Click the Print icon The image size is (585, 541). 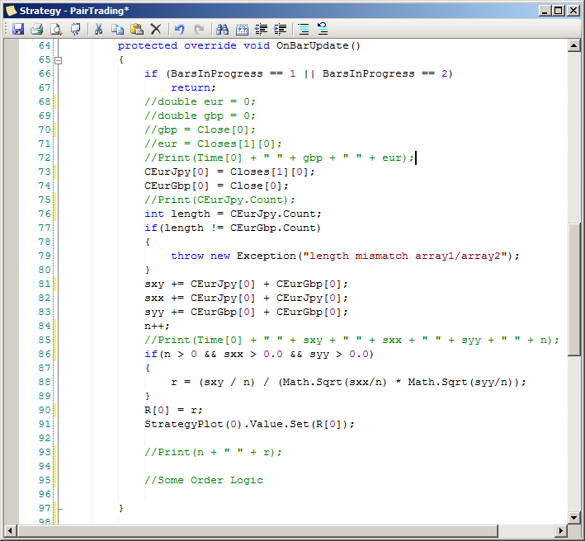point(37,29)
